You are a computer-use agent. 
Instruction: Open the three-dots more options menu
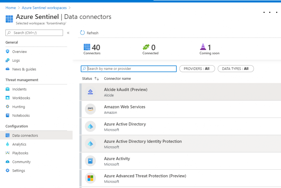coord(270,12)
